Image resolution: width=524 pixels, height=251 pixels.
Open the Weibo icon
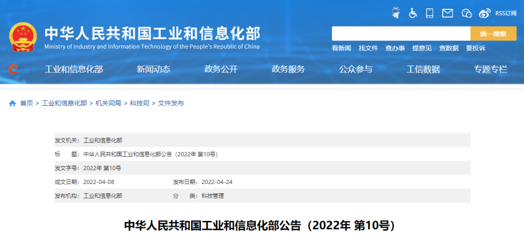tap(485, 13)
